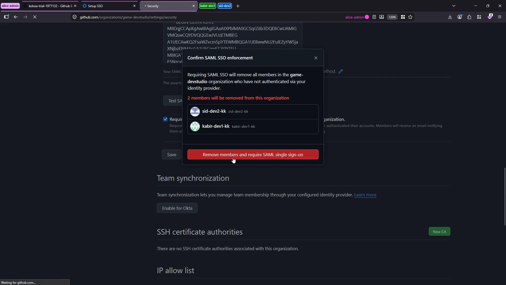Open the sidebar toggle icon
The height and width of the screenshot is (285, 506).
(x=7, y=17)
